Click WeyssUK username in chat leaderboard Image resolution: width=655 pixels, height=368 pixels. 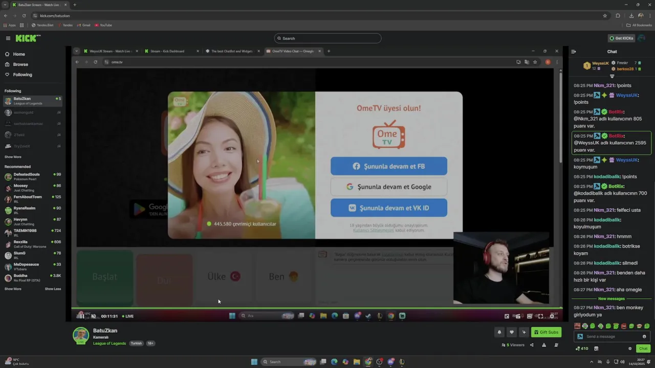(x=600, y=63)
